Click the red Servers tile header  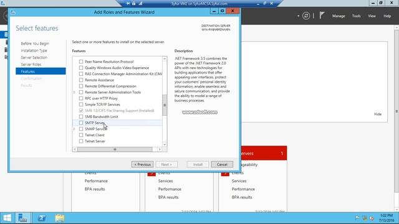pos(264,153)
